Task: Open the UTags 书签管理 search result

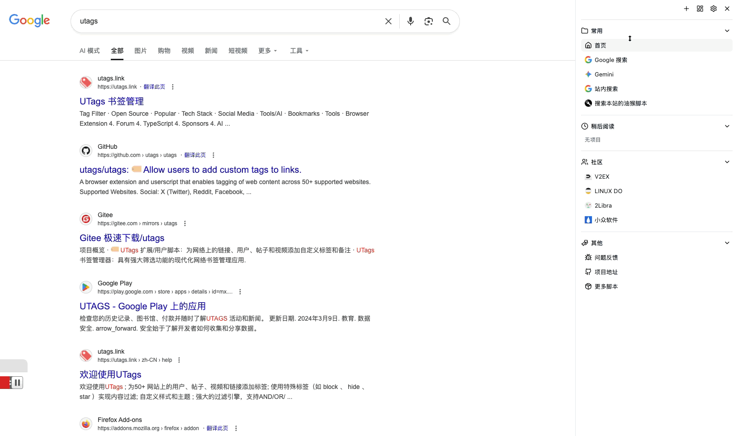Action: click(111, 101)
